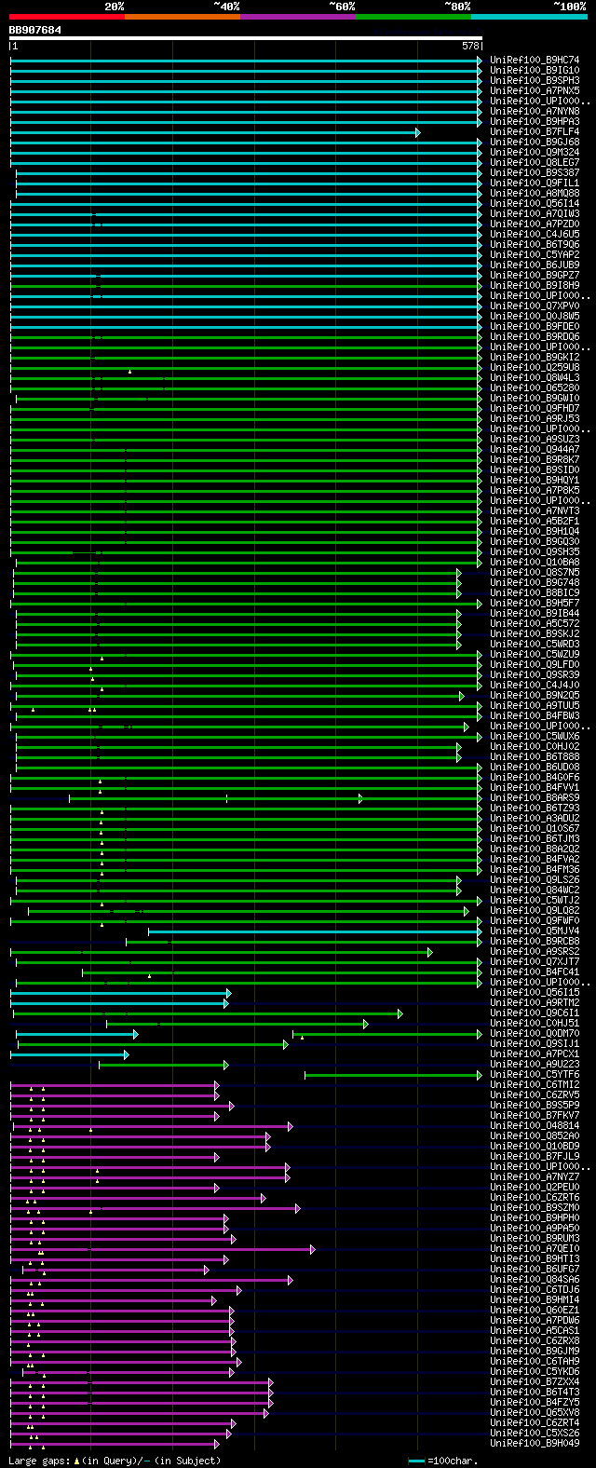The height and width of the screenshot is (1468, 596).
Task: Select the UniRef100_B8ARS9 label
Action: tap(535, 798)
